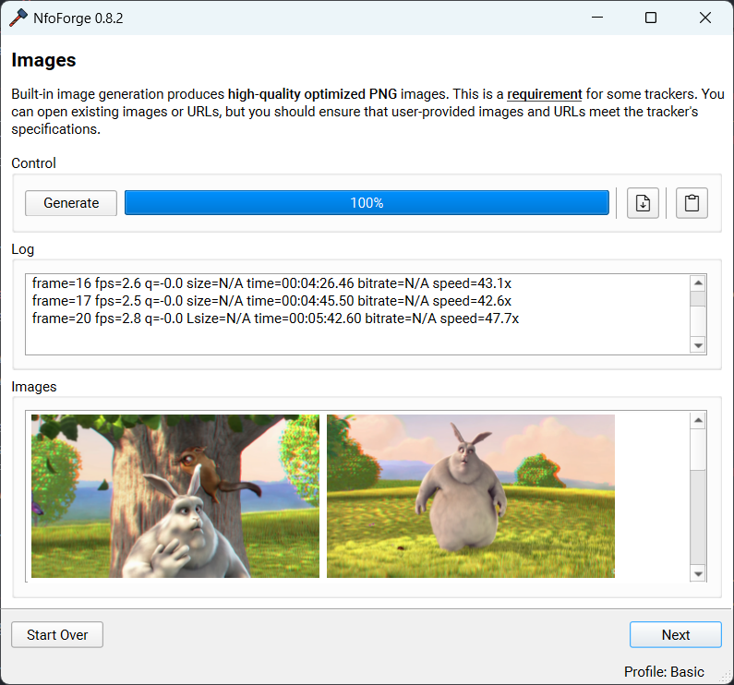This screenshot has width=734, height=685.
Task: Click the frame=20 log line
Action: 275,318
